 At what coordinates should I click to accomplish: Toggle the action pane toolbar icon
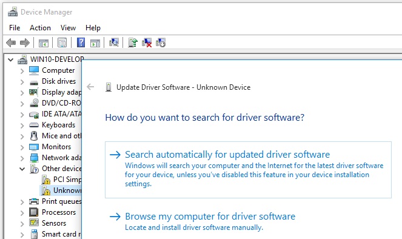pyautogui.click(x=95, y=43)
